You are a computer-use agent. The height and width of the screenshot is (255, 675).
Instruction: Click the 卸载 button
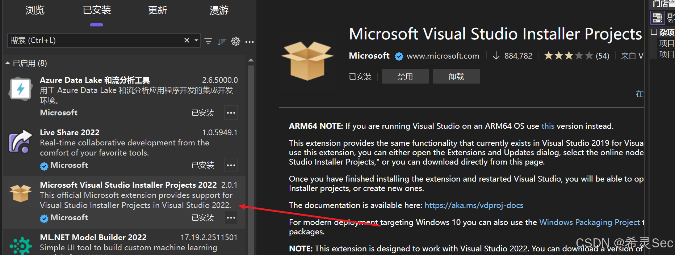coord(456,76)
